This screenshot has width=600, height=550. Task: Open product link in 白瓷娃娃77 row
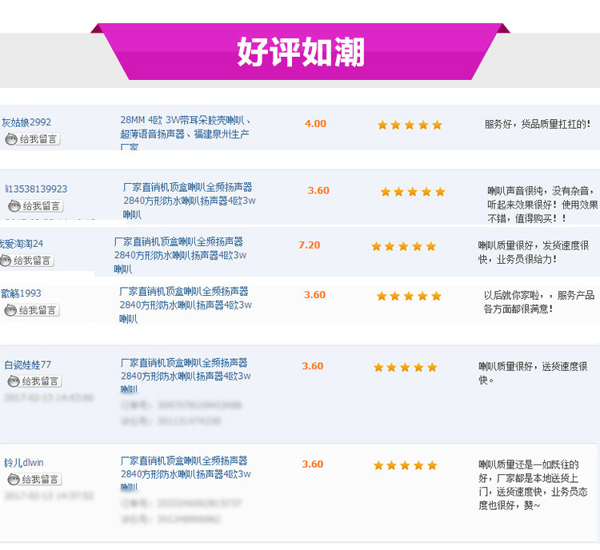[186, 375]
